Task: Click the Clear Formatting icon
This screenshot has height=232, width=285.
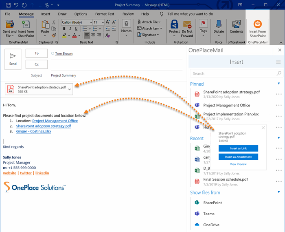Action: pos(107,35)
